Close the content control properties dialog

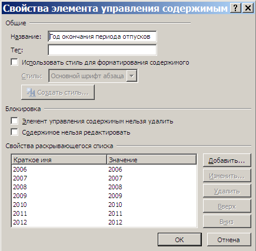[248, 8]
